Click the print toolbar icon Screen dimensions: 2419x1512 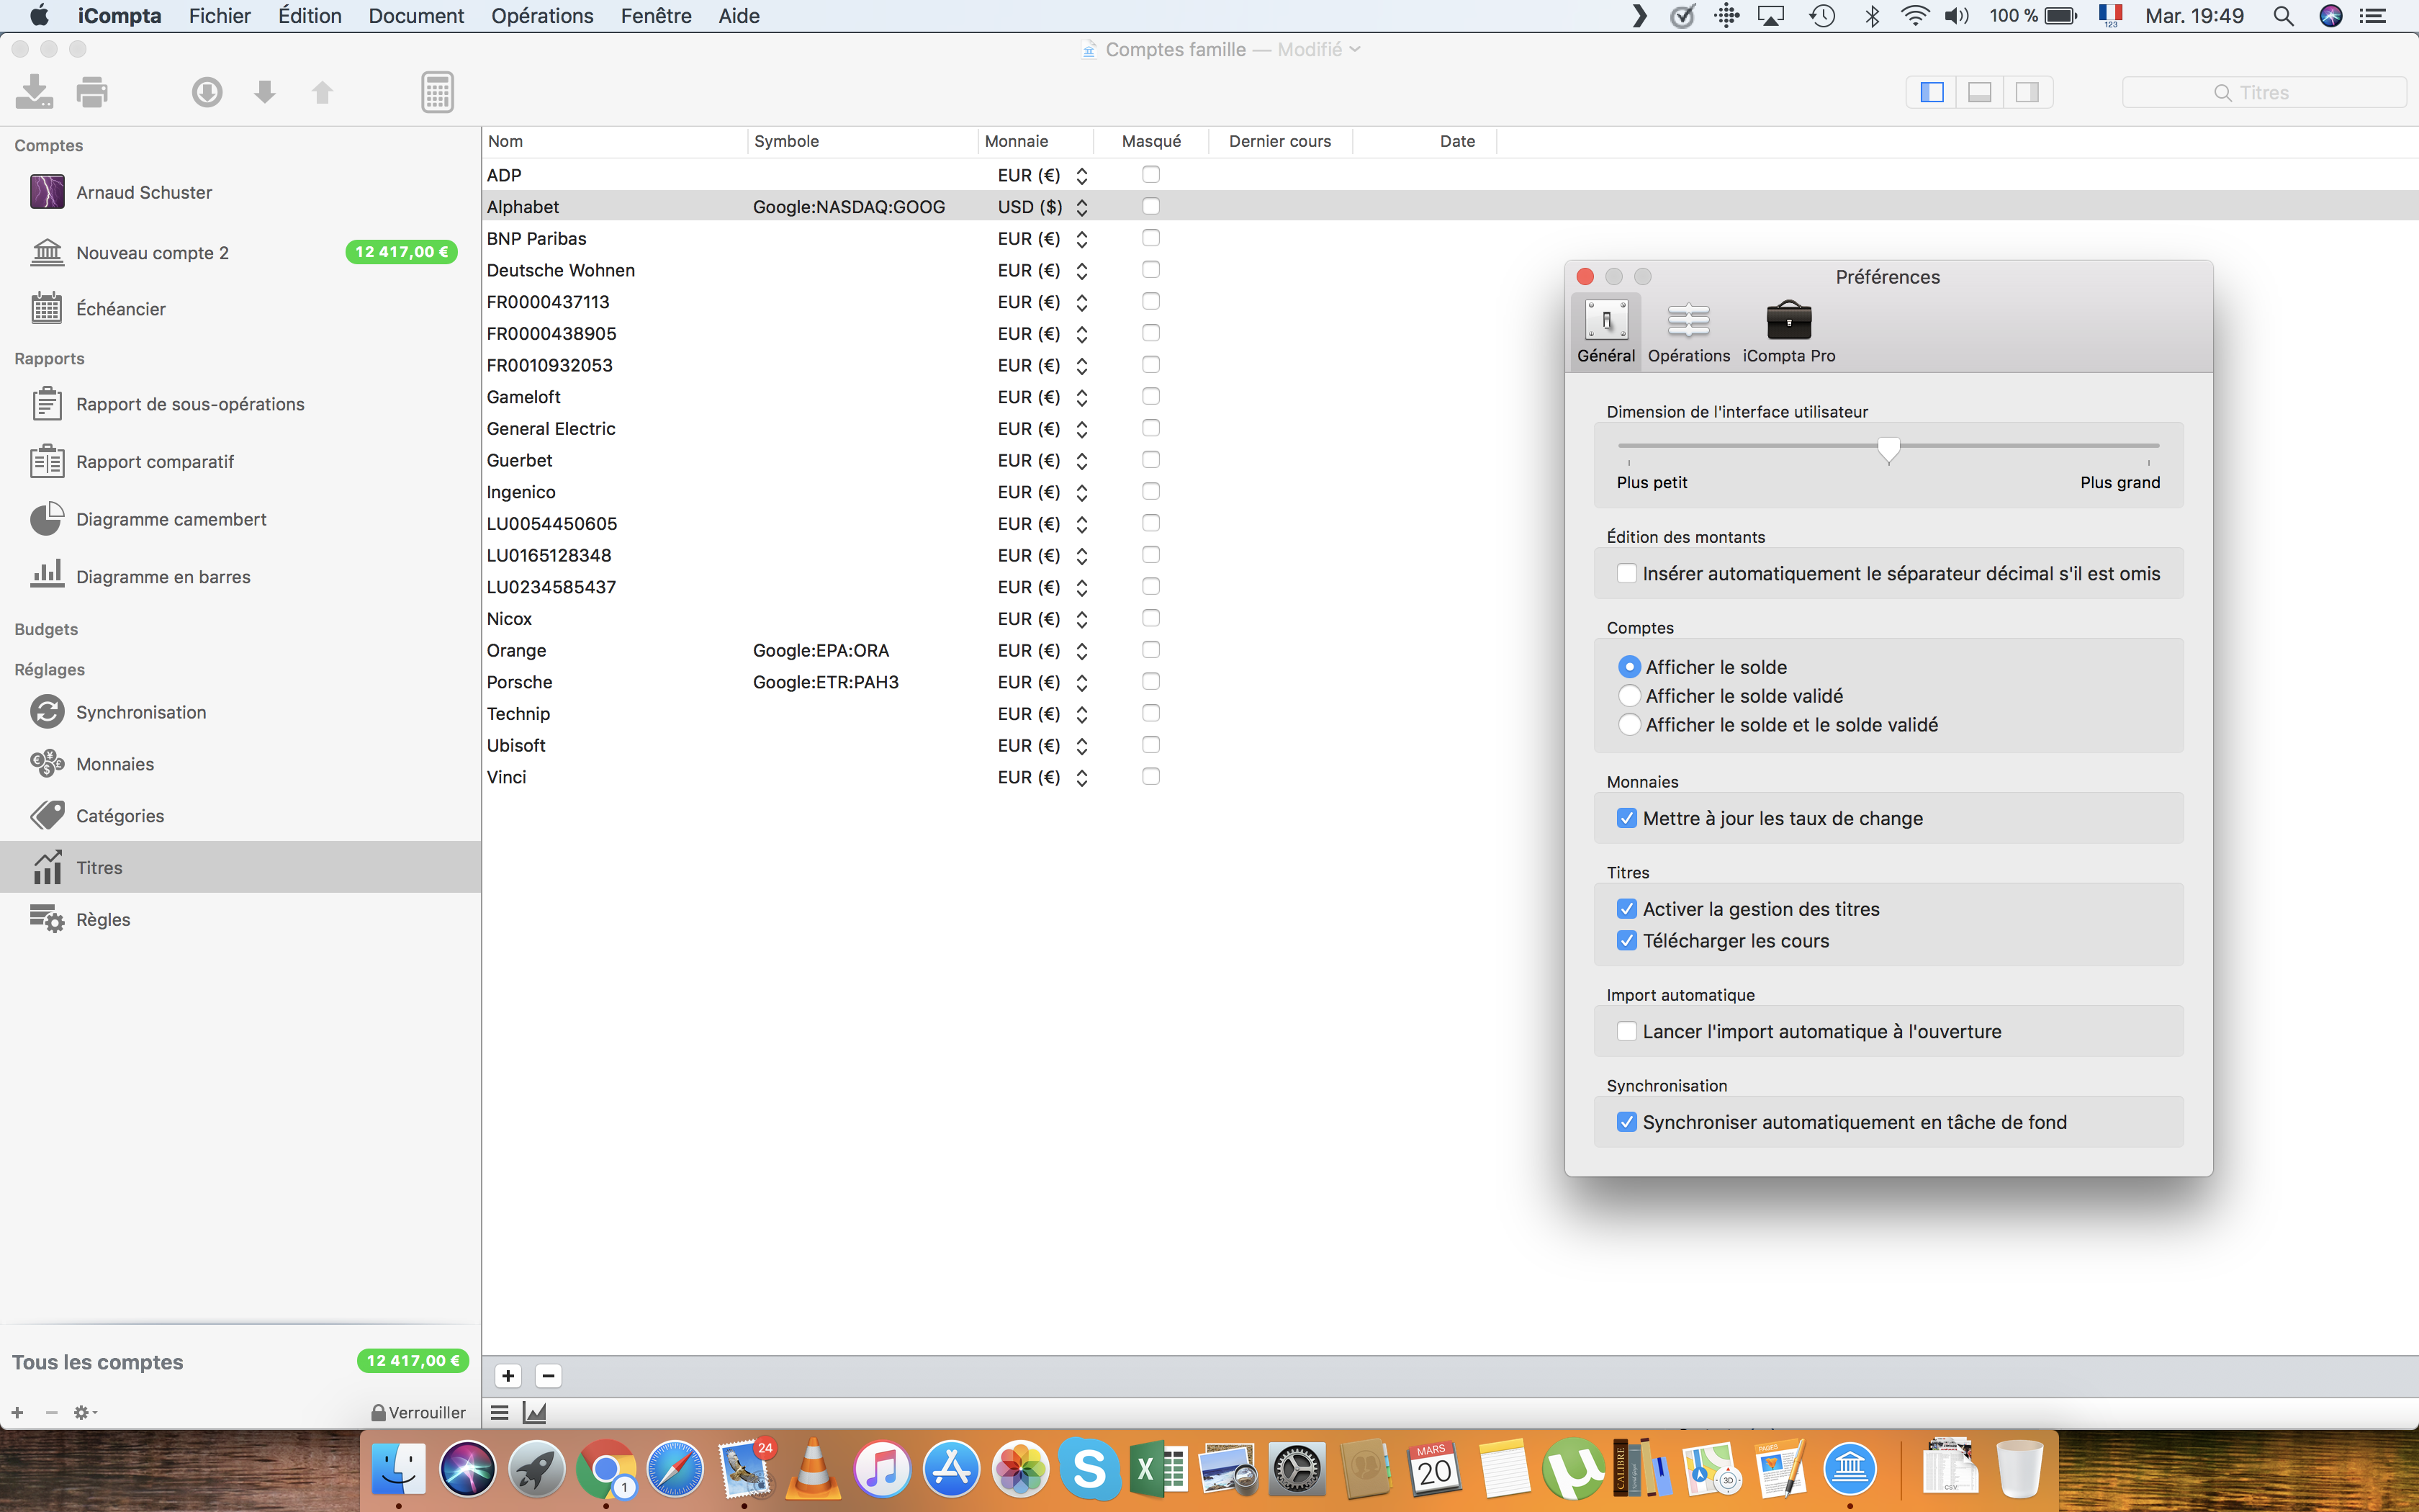click(x=92, y=92)
